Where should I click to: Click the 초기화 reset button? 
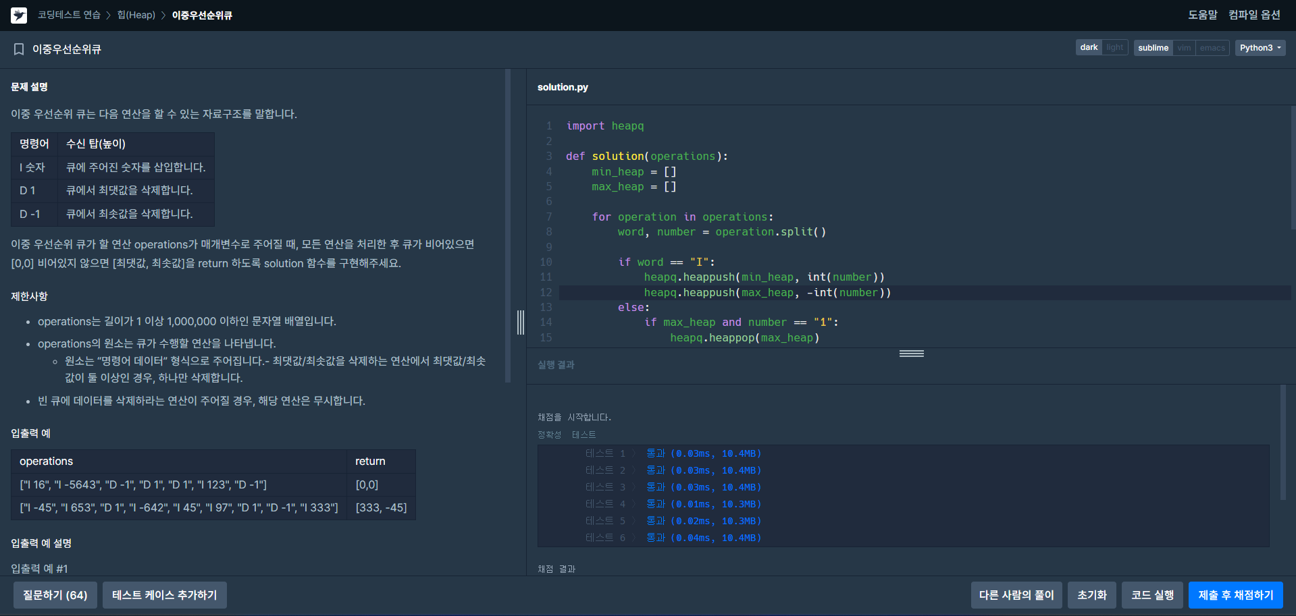coord(1092,595)
